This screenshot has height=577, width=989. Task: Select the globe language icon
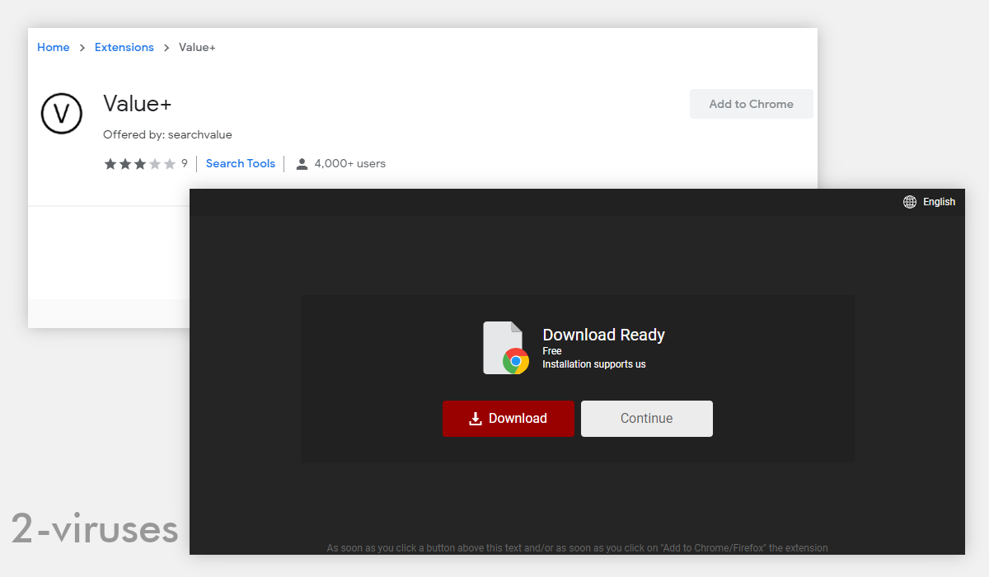click(x=909, y=201)
